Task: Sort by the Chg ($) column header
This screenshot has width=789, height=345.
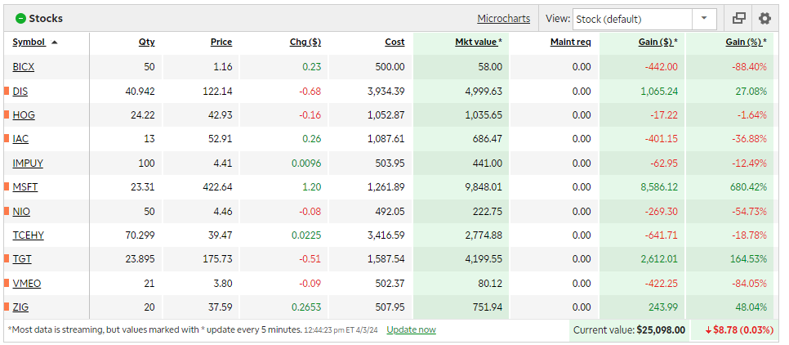Action: click(305, 43)
